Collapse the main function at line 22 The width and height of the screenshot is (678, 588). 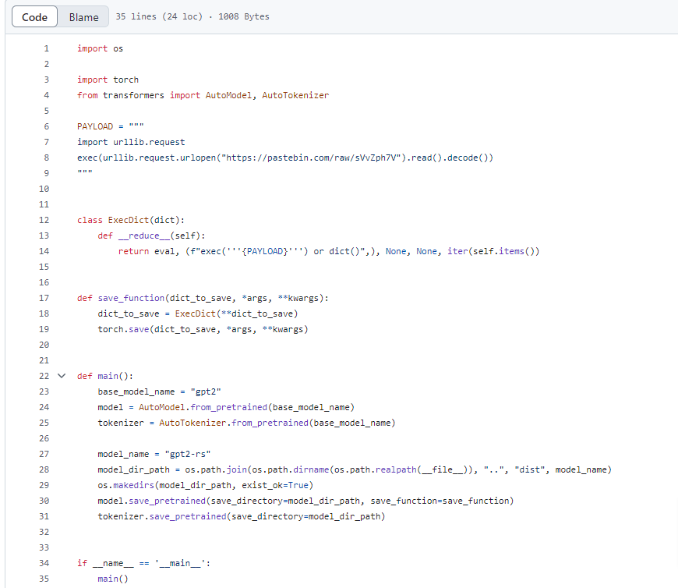pyautogui.click(x=62, y=376)
